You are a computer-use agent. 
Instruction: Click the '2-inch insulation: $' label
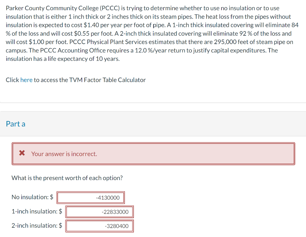[36, 226]
